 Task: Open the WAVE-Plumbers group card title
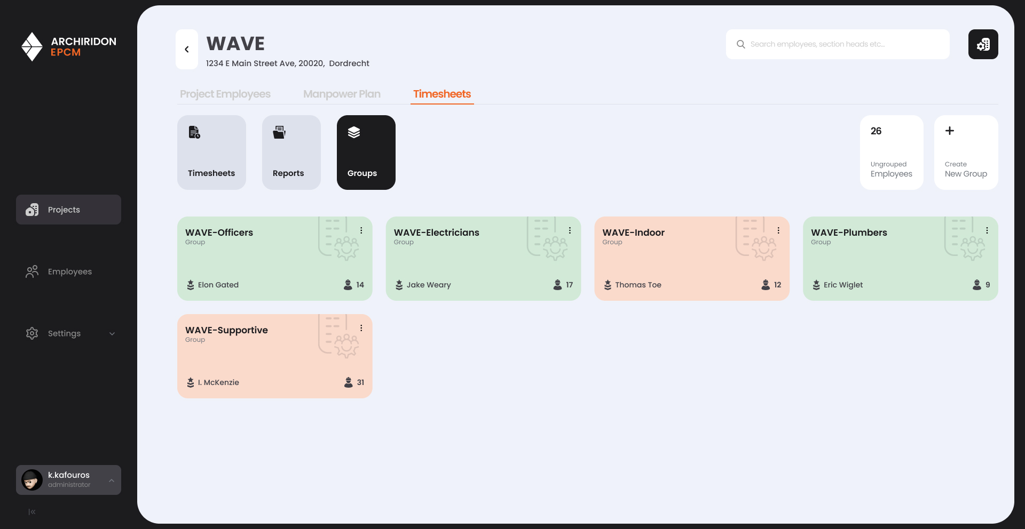pos(849,233)
